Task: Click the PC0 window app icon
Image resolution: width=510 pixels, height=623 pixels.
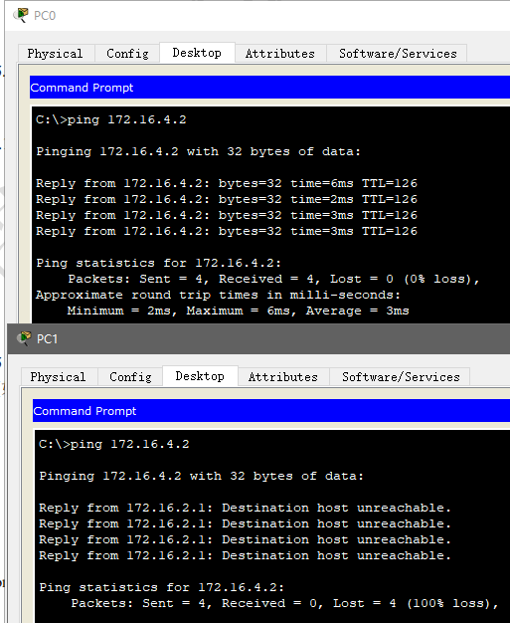Action: (x=21, y=16)
